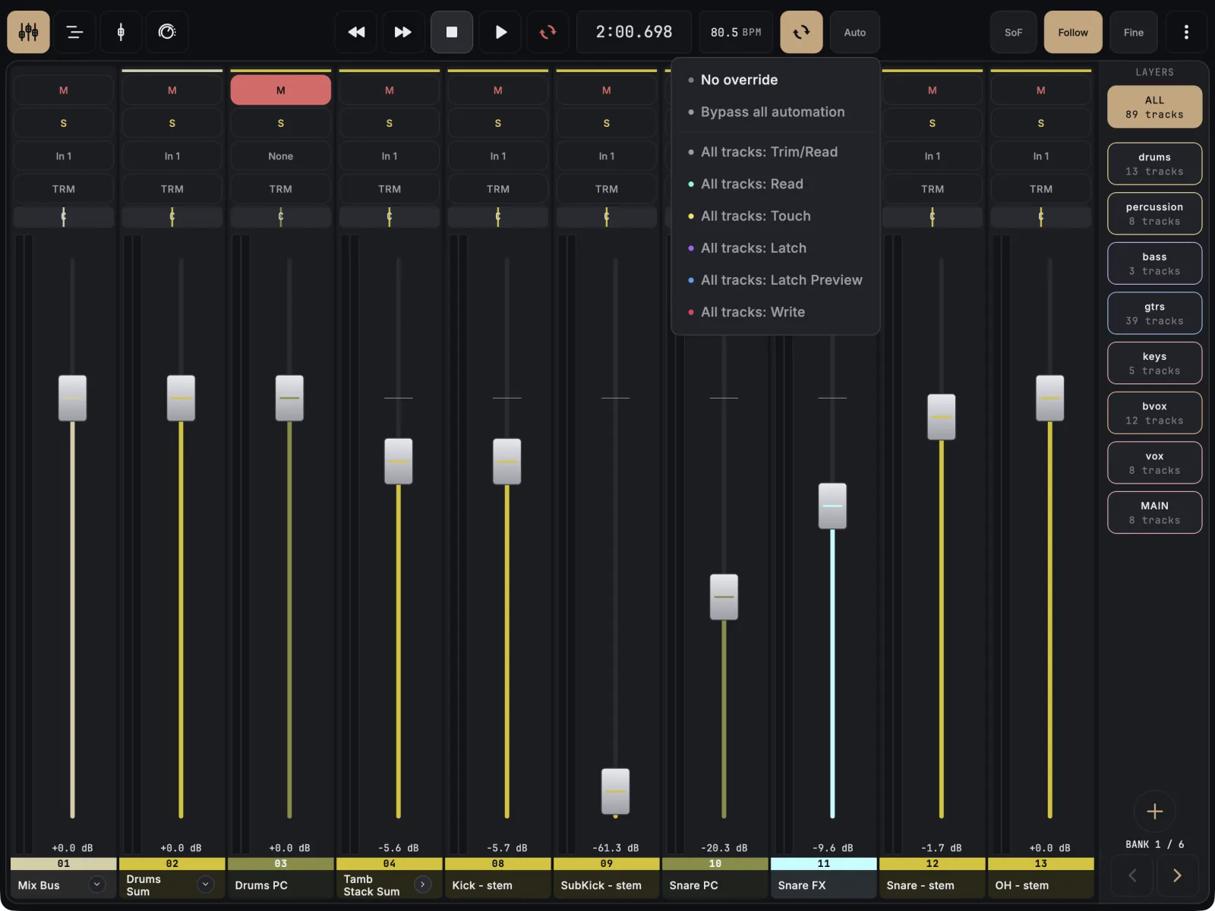Expand the Drums Sum chevron
This screenshot has height=911, width=1215.
pos(205,884)
